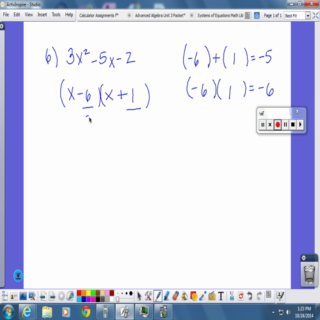The height and width of the screenshot is (320, 320).
Task: Open the Tools wrench icon
Action: 148,296
